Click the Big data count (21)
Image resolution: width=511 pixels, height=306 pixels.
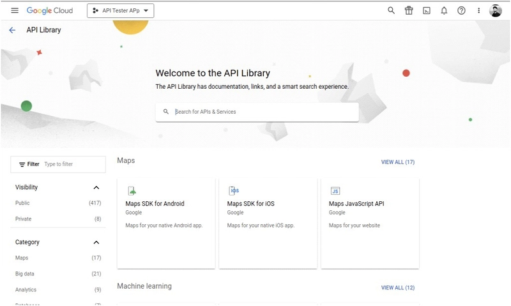coord(96,273)
